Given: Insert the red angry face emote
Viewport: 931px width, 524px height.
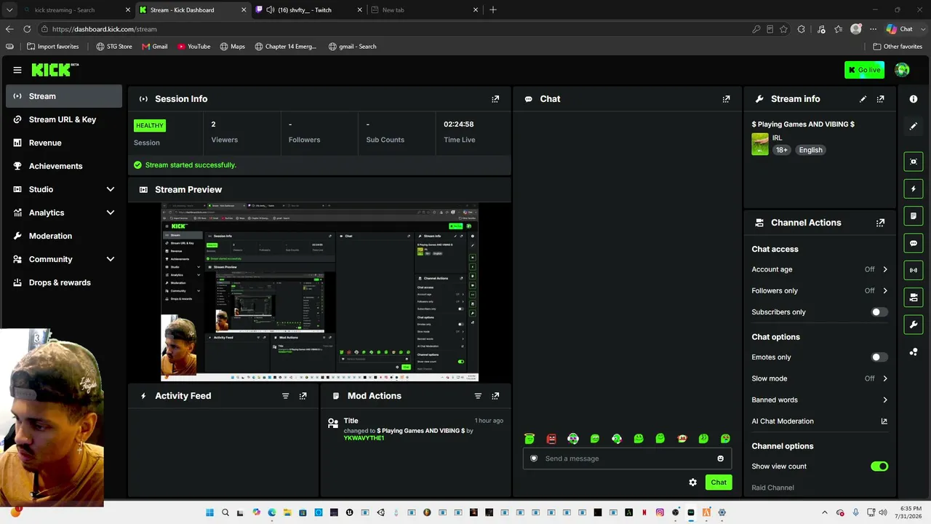Looking at the screenshot, I should coord(551,439).
